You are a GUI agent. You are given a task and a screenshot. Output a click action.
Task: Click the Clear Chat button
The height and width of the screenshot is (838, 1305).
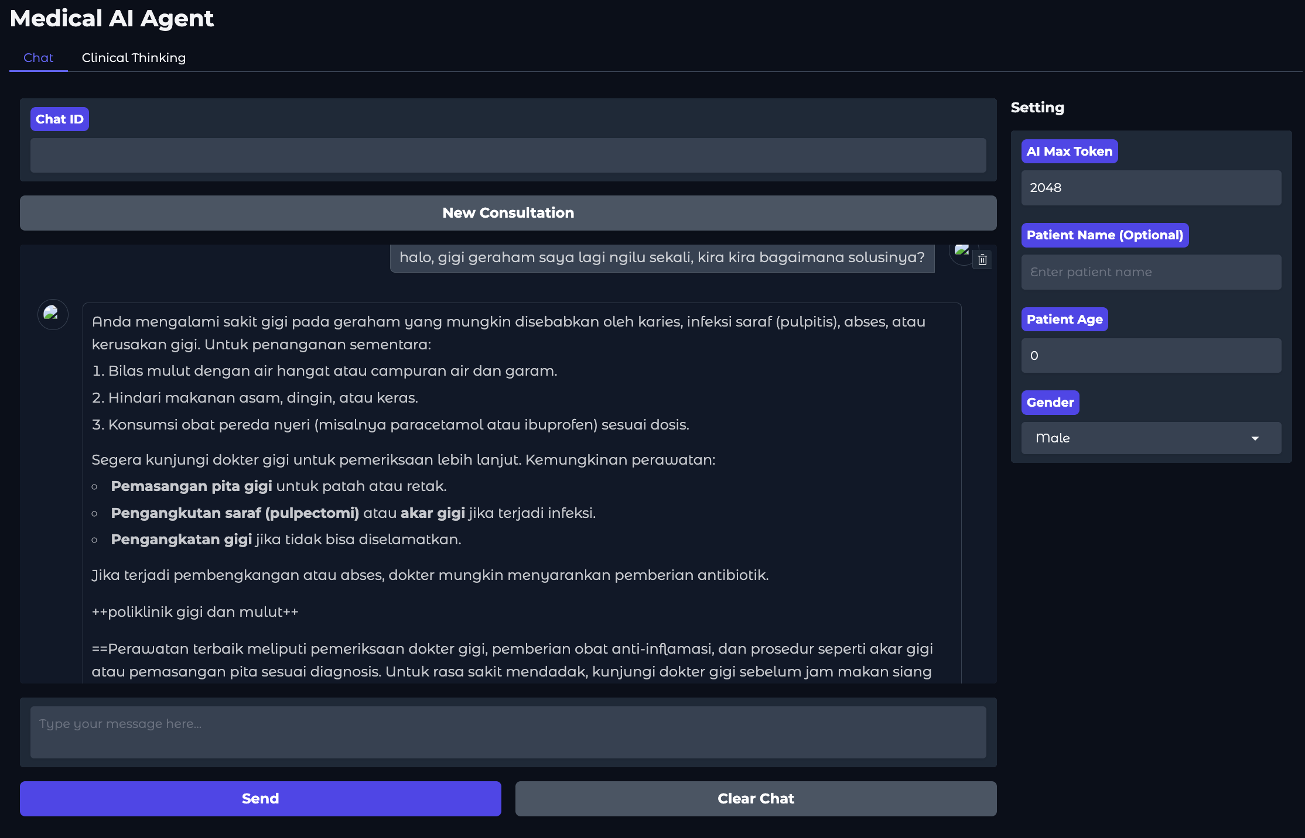click(756, 798)
